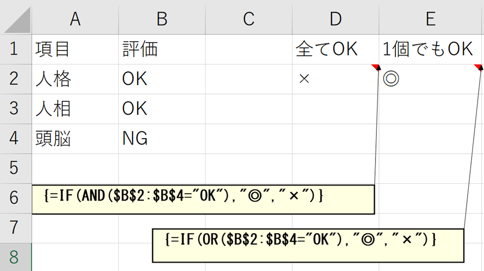Select column D header
484x271 pixels.
[x=335, y=18]
